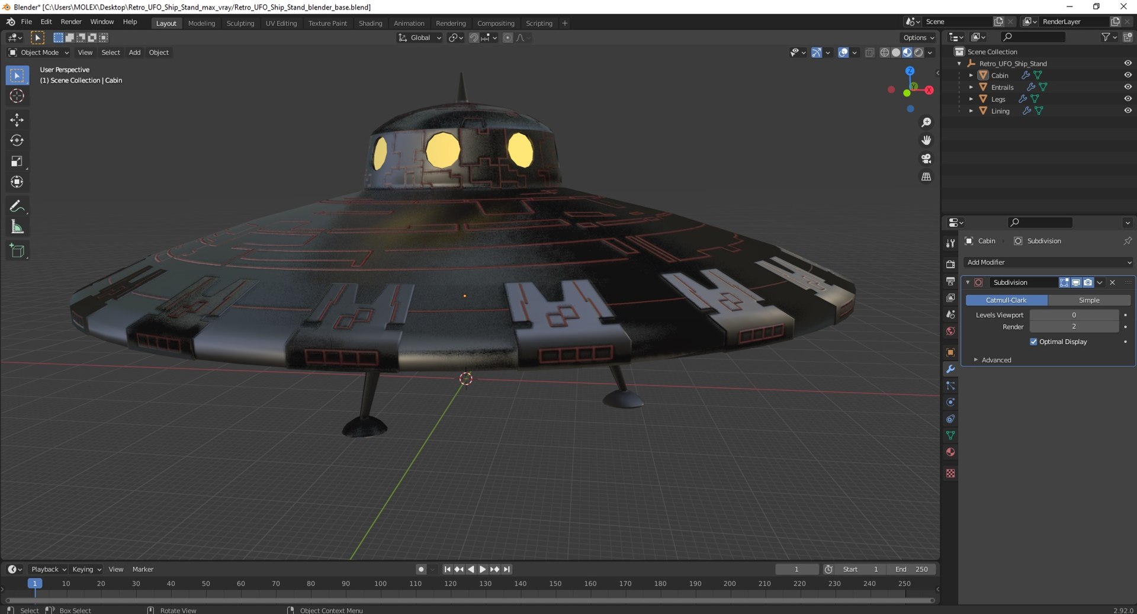
Task: Switch to the UV Editing workspace tab
Action: pos(281,23)
